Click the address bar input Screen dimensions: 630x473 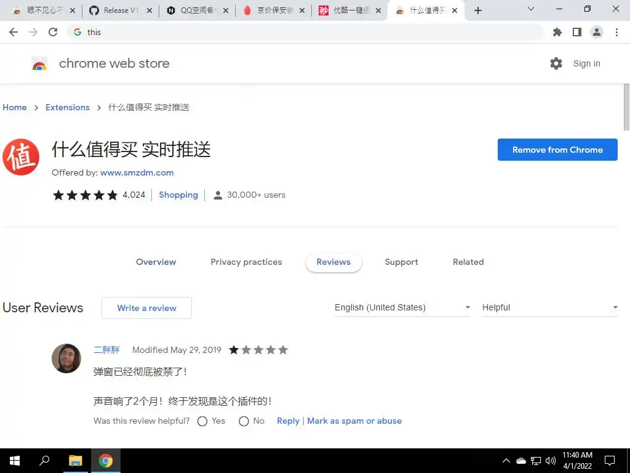tap(305, 32)
